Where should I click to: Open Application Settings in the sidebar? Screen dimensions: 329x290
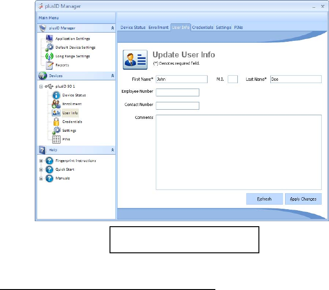72,39
